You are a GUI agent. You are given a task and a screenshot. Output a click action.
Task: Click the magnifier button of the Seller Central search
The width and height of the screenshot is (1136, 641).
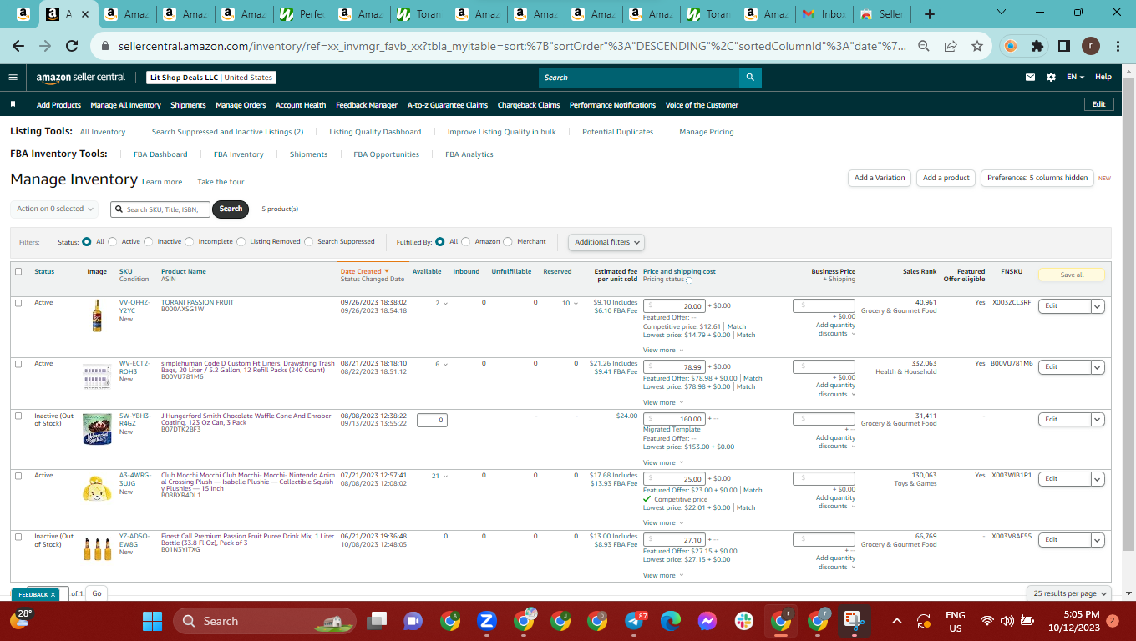point(750,78)
